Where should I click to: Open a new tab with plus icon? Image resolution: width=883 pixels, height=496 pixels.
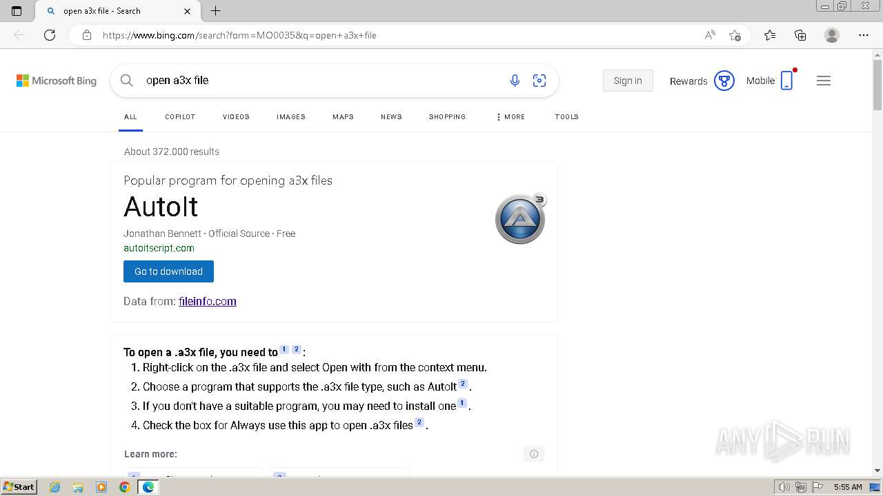point(216,11)
